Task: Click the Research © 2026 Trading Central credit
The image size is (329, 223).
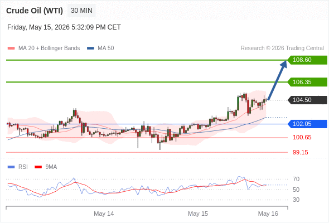Action: [282, 49]
